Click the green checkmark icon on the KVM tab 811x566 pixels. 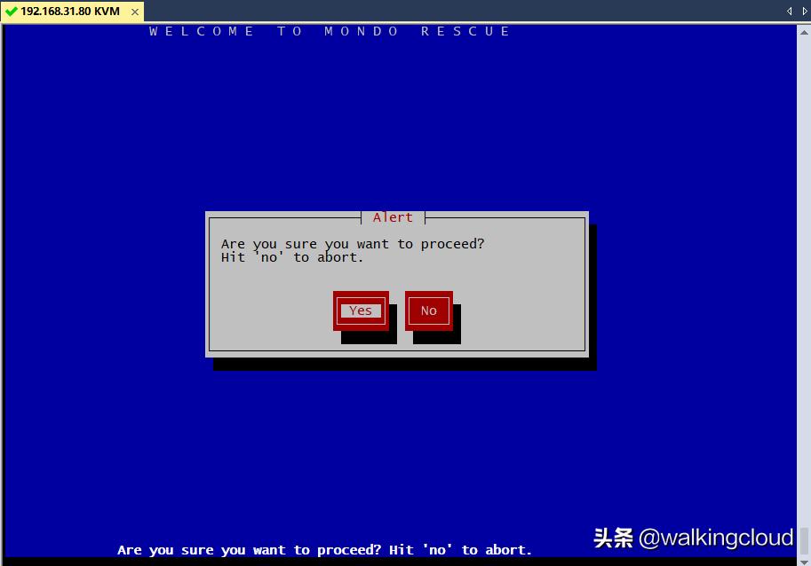click(10, 13)
